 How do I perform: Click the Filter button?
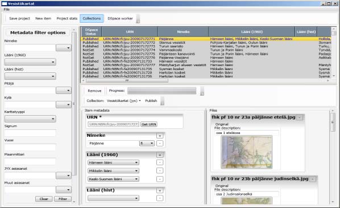click(x=63, y=199)
